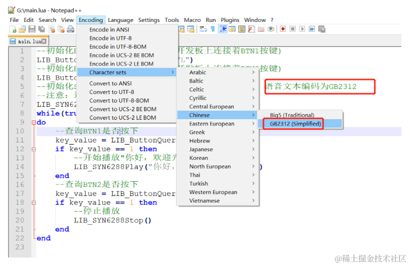This screenshot has height=266, width=409.
Task: Click the Print toolbar icon
Action: pos(71,29)
